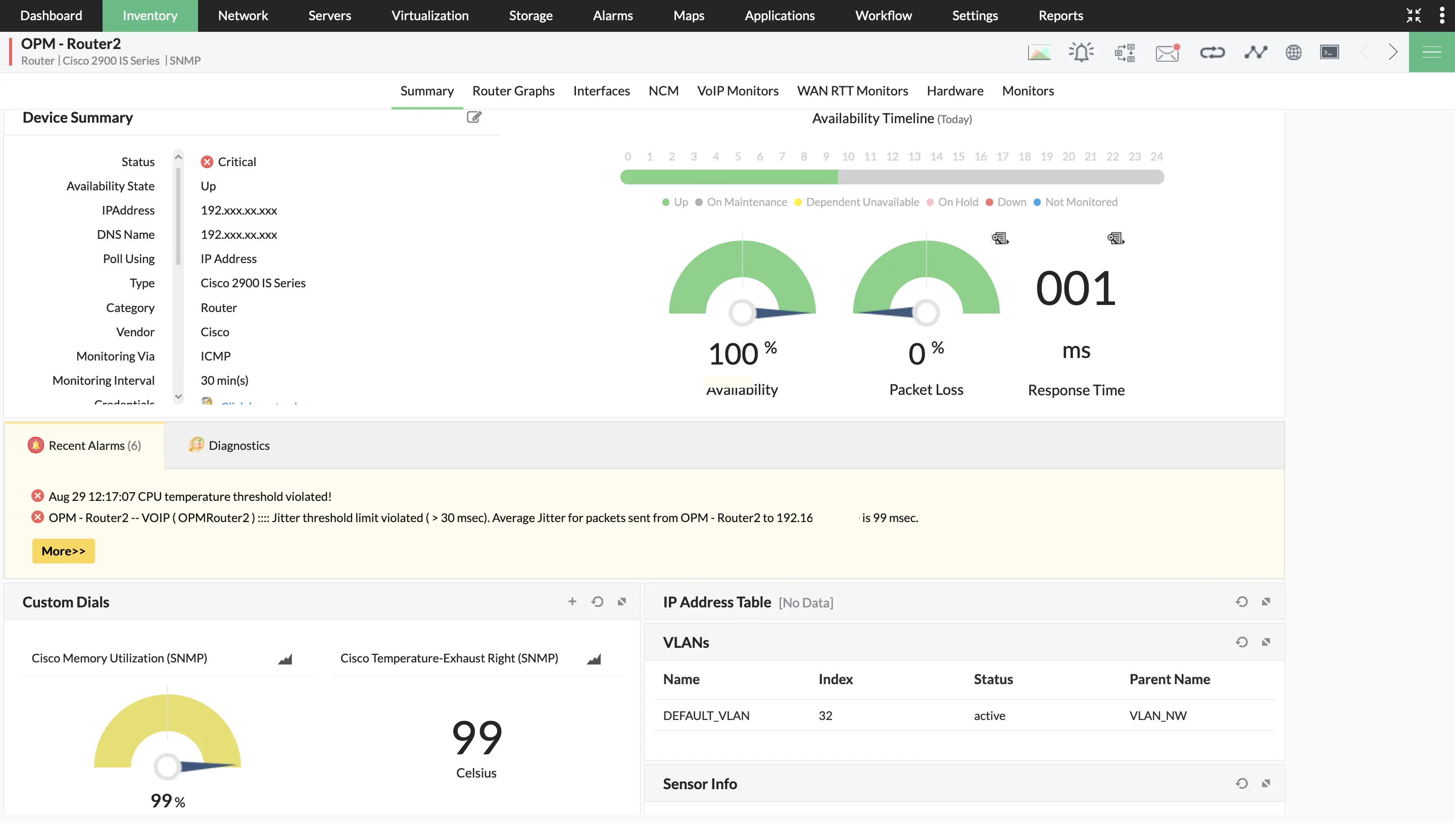This screenshot has width=1455, height=823.
Task: Click the globe browse icon
Action: (1293, 53)
